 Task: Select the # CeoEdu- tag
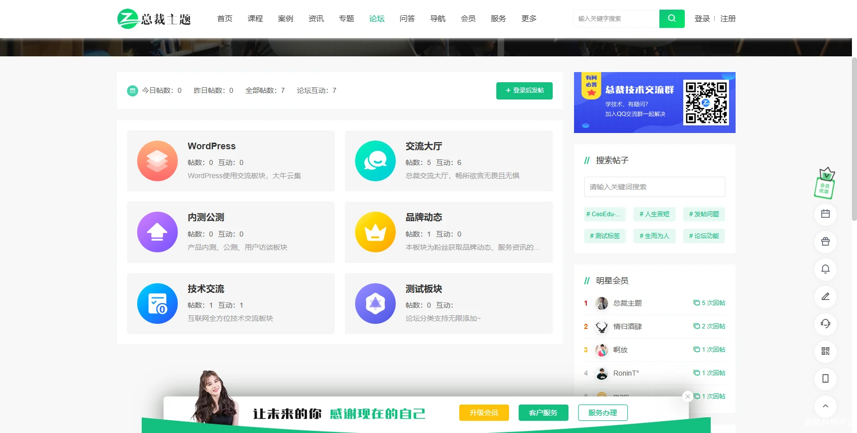605,214
